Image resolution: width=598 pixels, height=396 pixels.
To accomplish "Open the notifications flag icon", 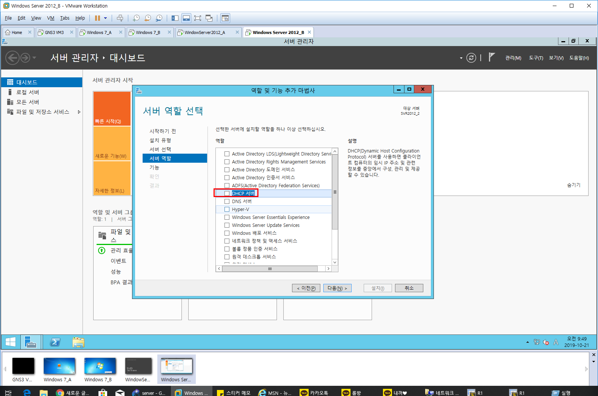I will pos(491,57).
